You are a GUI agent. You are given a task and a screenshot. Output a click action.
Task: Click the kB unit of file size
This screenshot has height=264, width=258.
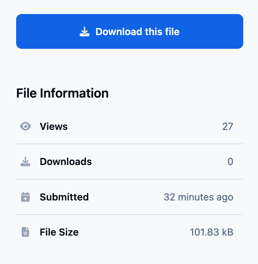[228, 232]
